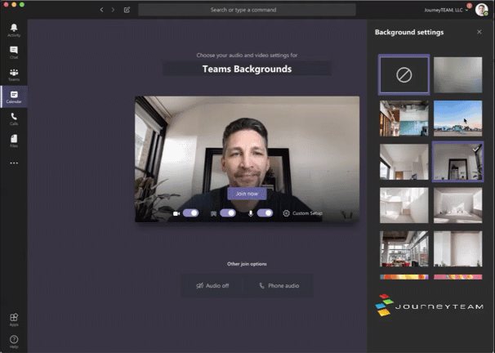495x353 pixels.
Task: Select the checked room with mirror background
Action: click(x=457, y=162)
